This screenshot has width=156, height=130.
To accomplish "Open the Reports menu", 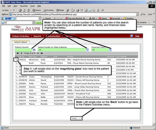I will coord(37,36).
